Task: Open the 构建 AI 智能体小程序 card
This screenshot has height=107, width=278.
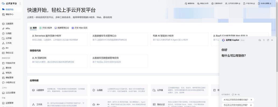Action: point(180,39)
